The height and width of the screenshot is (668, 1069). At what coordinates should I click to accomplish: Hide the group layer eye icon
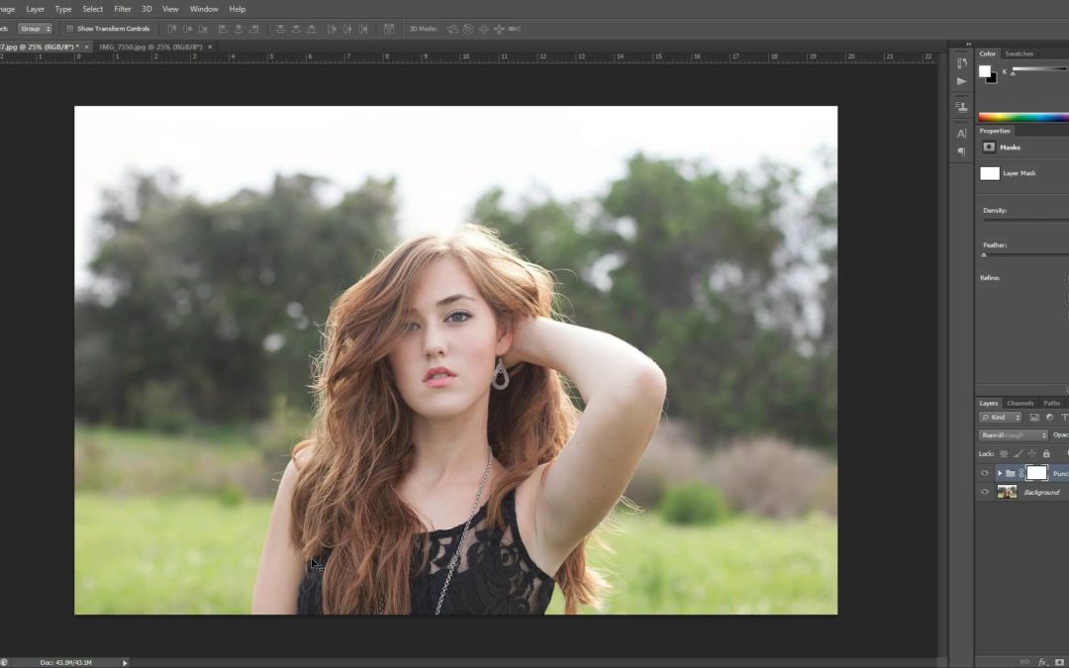click(x=985, y=473)
